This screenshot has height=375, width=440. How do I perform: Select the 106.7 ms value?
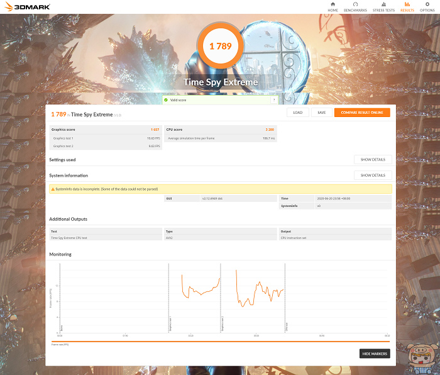point(268,138)
